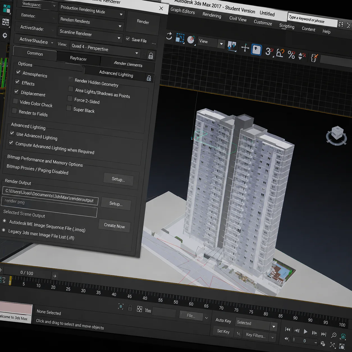Enable Super Black checkbox
The height and width of the screenshot is (352, 352).
pos(69,108)
